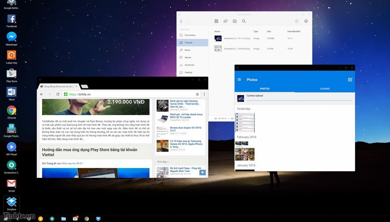Open Movies in the file manager sidebar
This screenshot has height=222, width=390.
tap(193, 58)
